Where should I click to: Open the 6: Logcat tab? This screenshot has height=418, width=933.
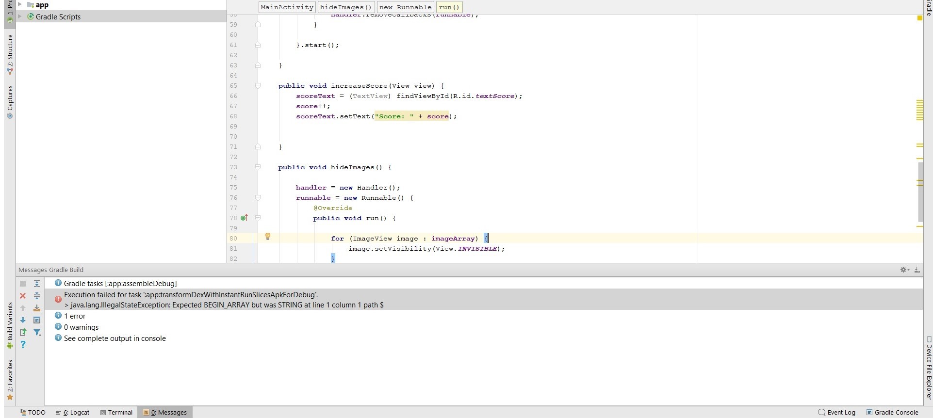click(73, 412)
